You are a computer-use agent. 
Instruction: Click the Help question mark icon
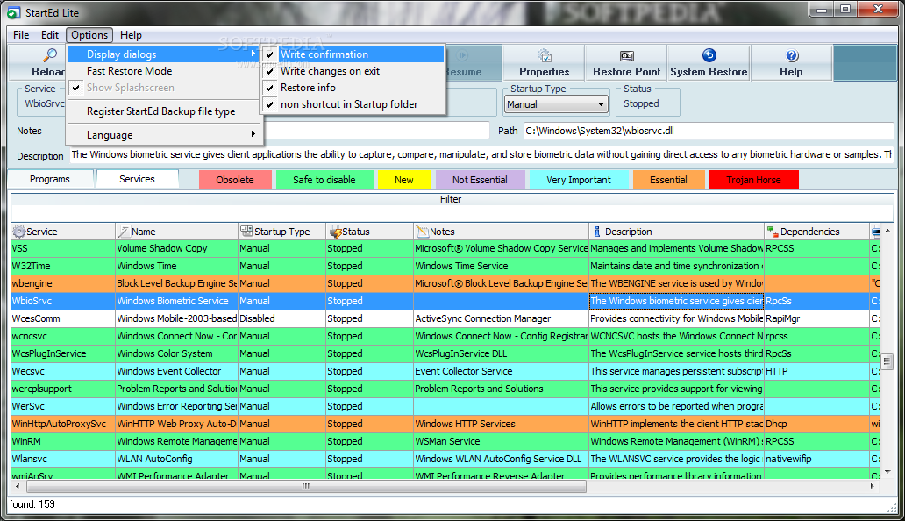point(792,55)
